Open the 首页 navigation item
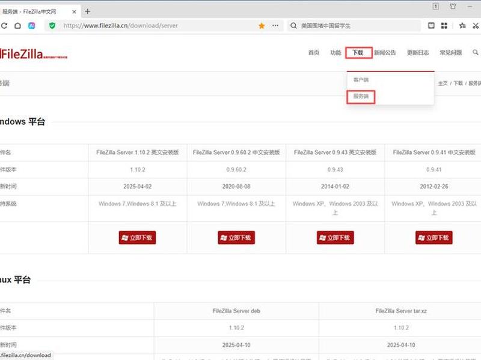This screenshot has width=481, height=360. pyautogui.click(x=314, y=53)
